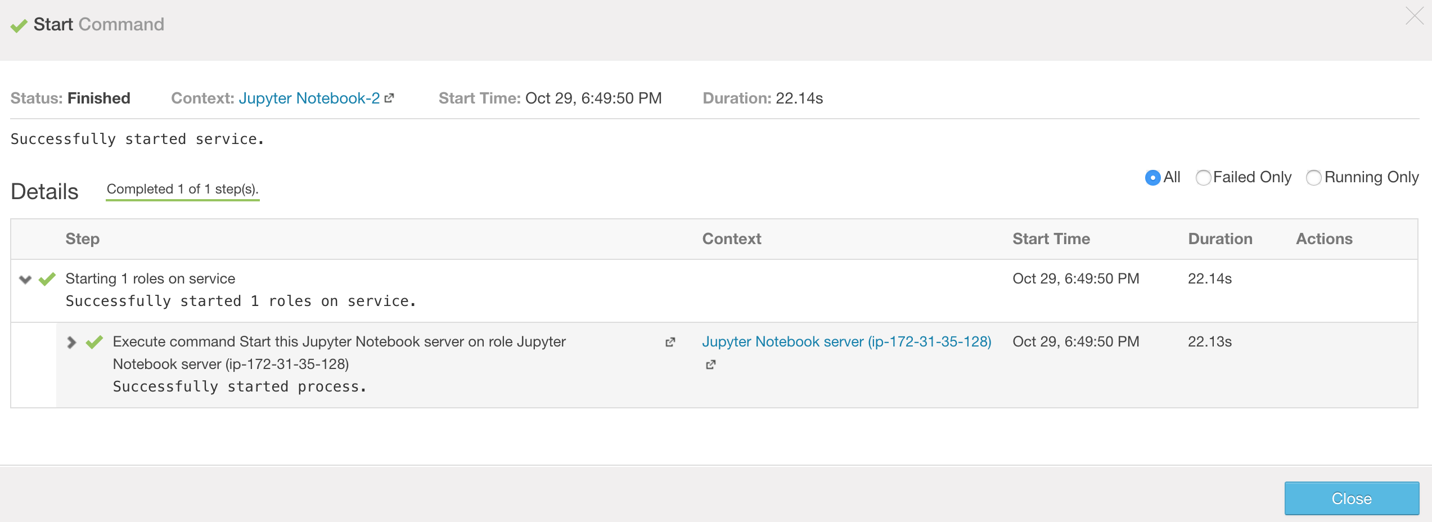The image size is (1432, 522).
Task: Collapse the Starting 1 roles on service step
Action: pos(25,280)
